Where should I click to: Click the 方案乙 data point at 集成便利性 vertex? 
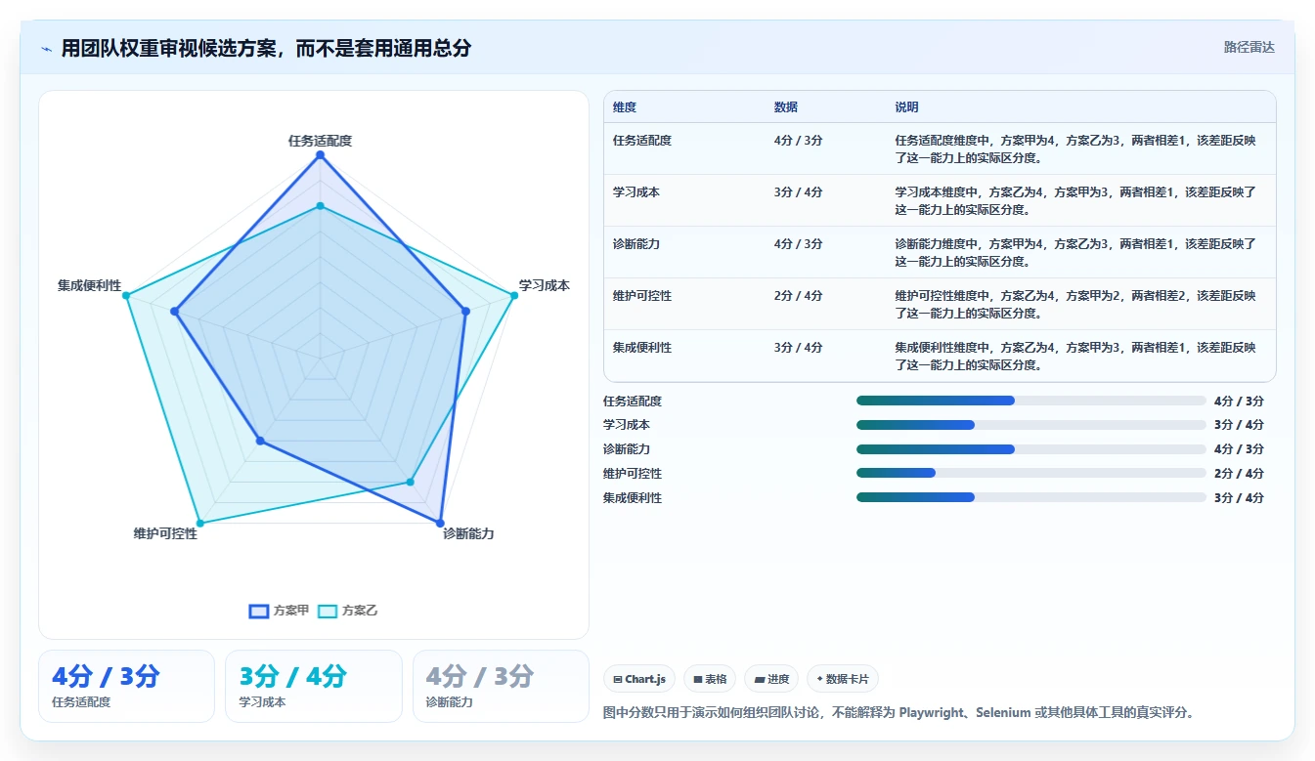pyautogui.click(x=125, y=295)
